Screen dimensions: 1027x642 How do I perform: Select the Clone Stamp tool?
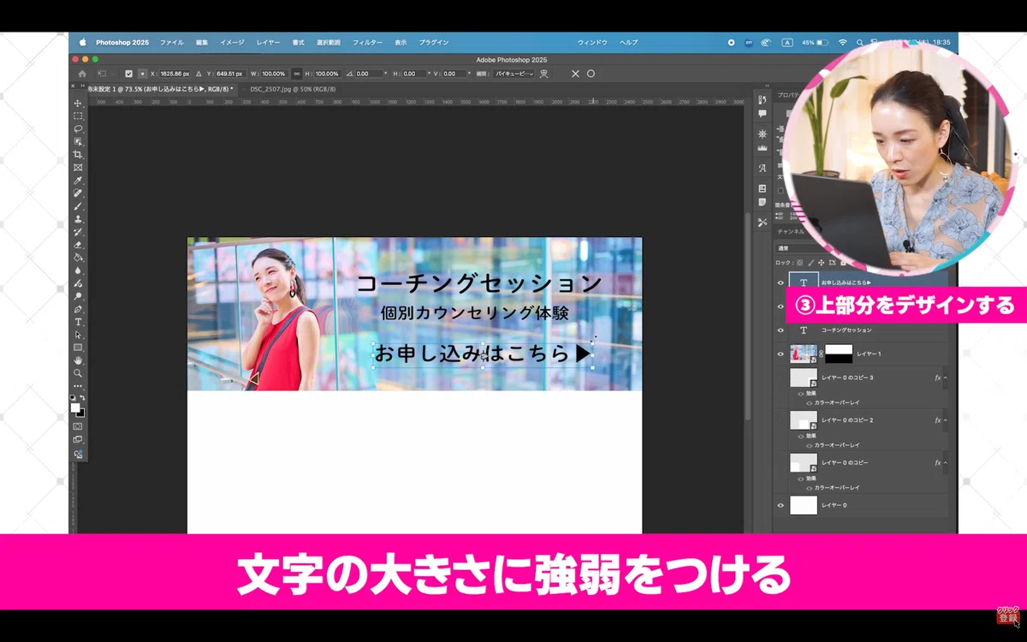pos(78,219)
